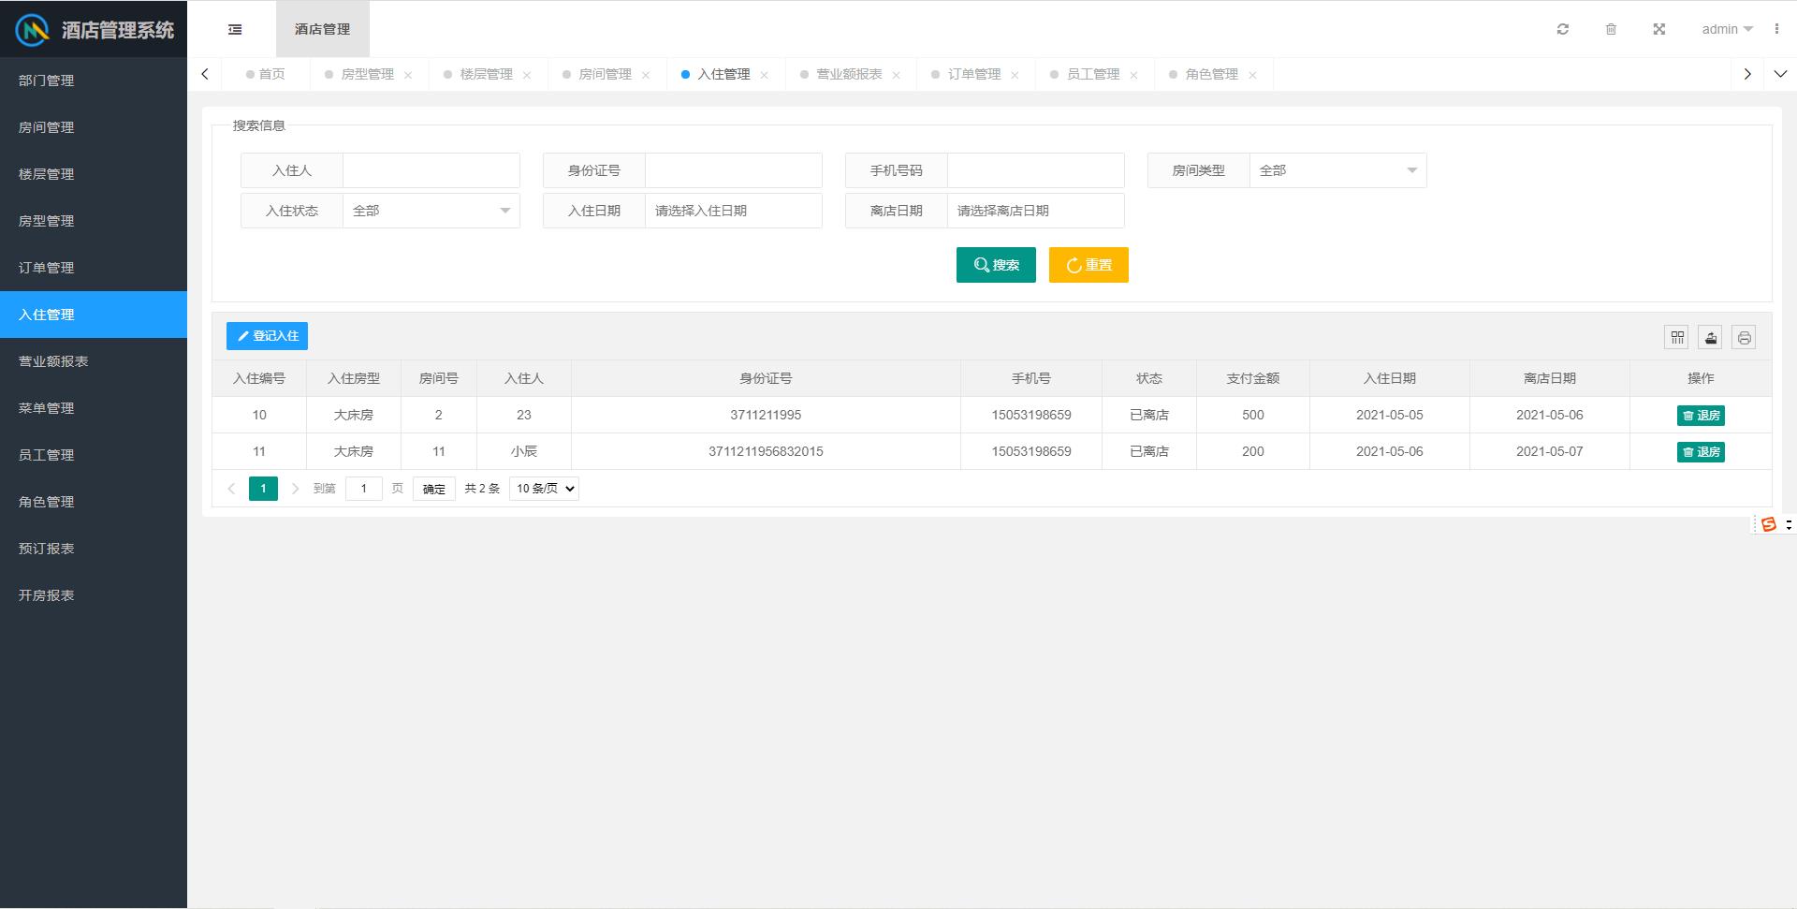Close the 订单管理 tab
This screenshot has height=909, width=1797.
[x=1015, y=75]
